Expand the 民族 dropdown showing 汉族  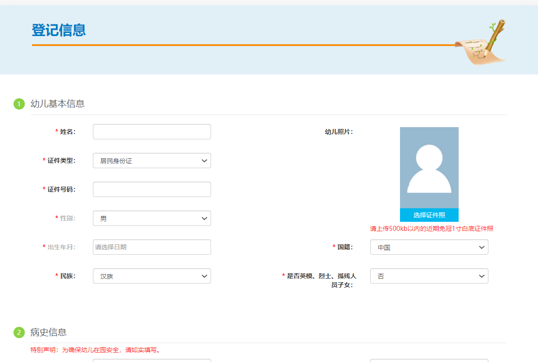(152, 276)
